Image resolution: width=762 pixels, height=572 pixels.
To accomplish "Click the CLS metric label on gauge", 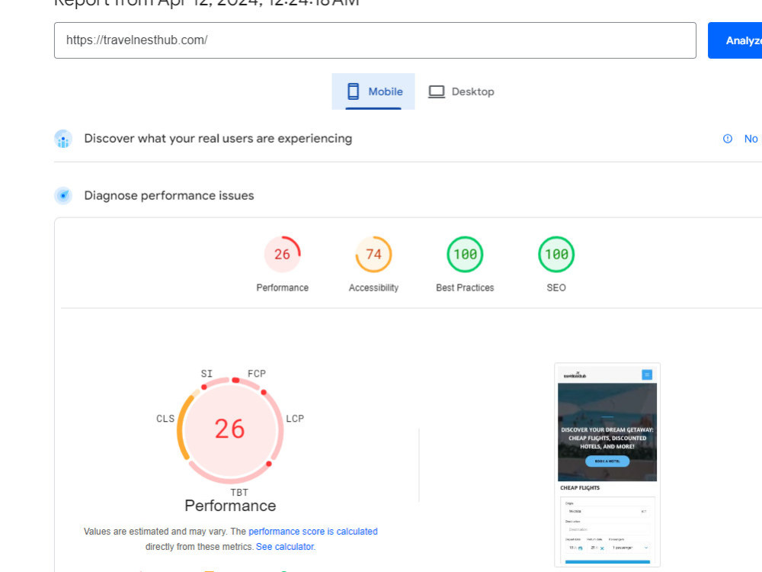I will click(x=165, y=418).
